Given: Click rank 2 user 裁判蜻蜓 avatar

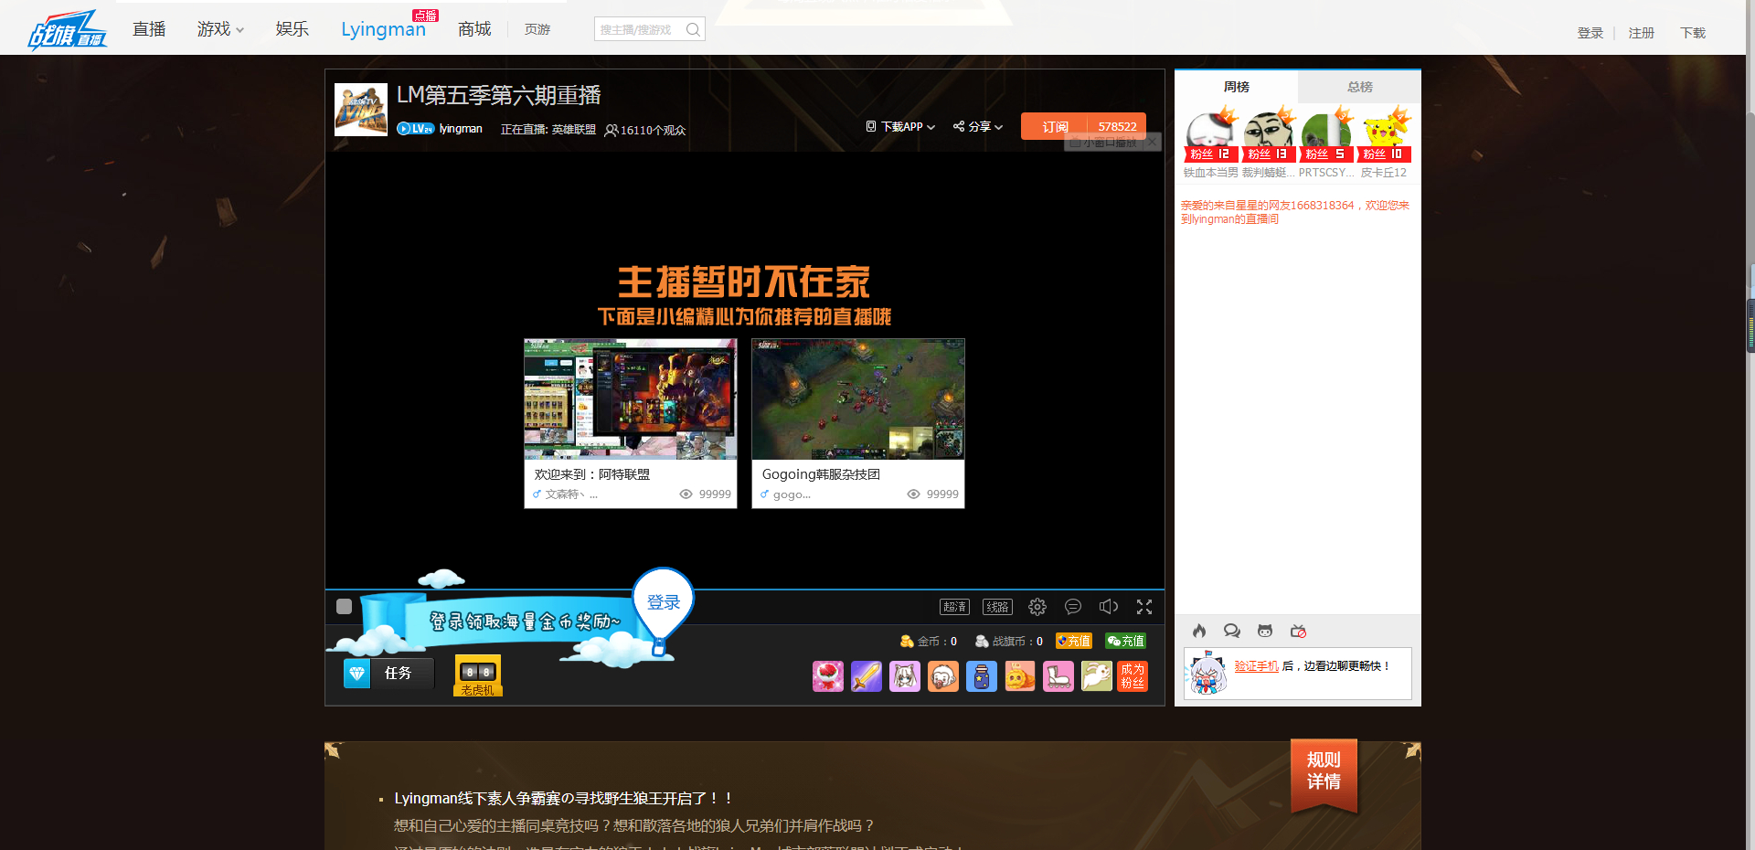Looking at the screenshot, I should [x=1269, y=135].
